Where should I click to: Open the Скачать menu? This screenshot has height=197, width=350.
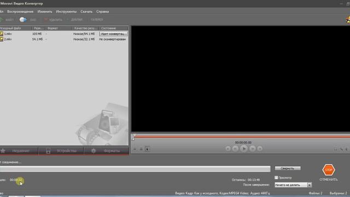tap(86, 11)
